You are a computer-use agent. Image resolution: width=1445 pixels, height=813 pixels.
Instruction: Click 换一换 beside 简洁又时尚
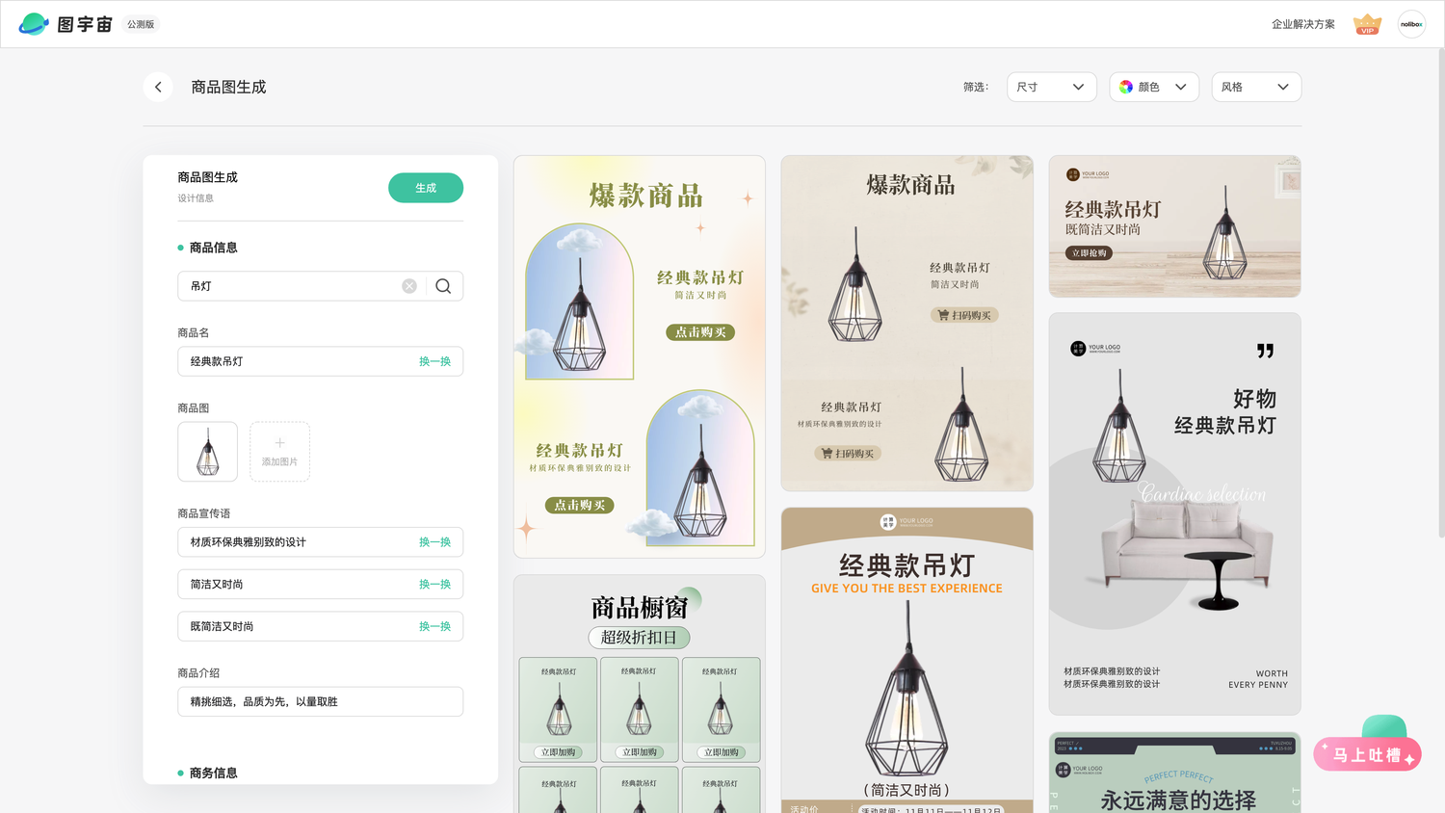tap(434, 585)
